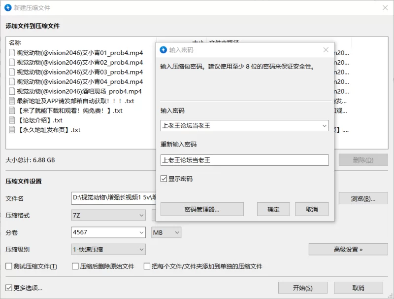Uncheck the 显示密码 checkbox
Image resolution: width=394 pixels, height=299 pixels.
coord(164,179)
